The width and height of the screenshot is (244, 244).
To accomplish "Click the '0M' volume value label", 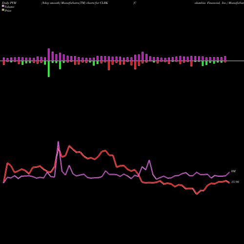I will (233, 171).
